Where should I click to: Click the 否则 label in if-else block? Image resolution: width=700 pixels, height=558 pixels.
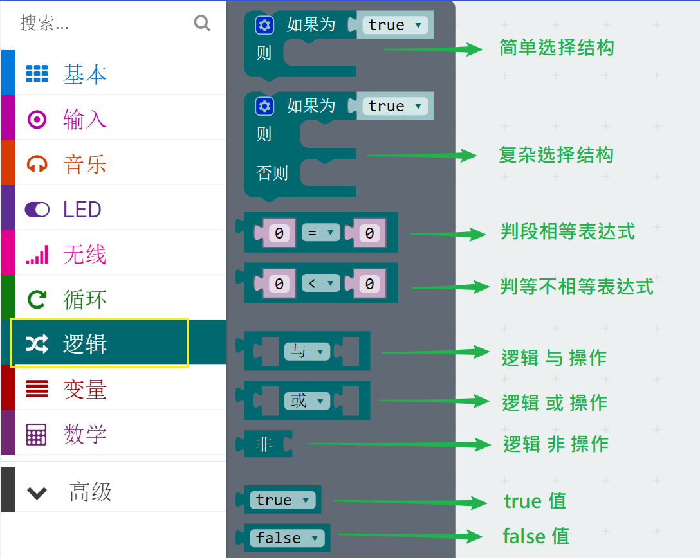pyautogui.click(x=272, y=173)
